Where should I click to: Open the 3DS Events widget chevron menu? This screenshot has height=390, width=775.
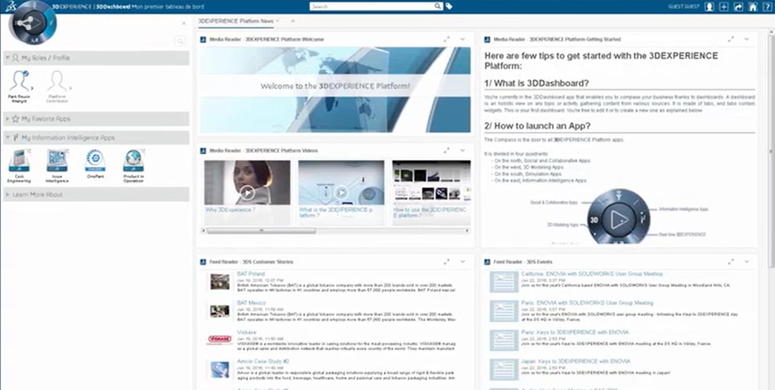pyautogui.click(x=747, y=261)
